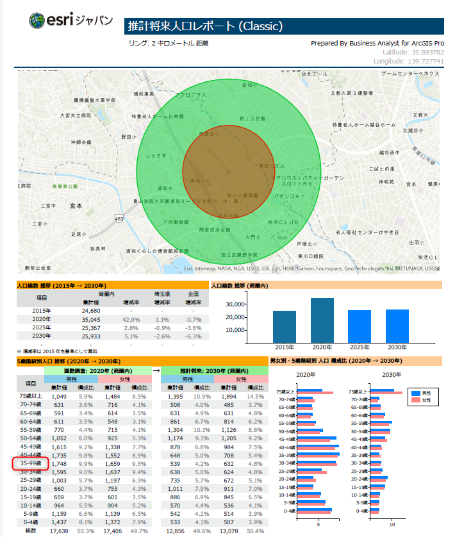
Task: Click the Esri globe logo
Action: (37, 21)
